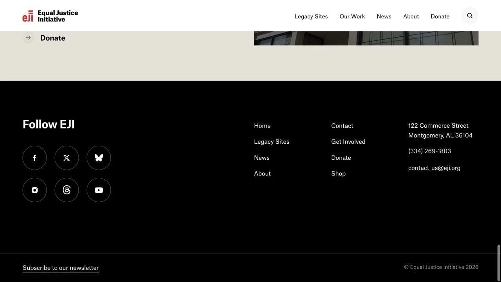The height and width of the screenshot is (282, 501).
Task: Click Get Involved footer link
Action: [x=348, y=142]
